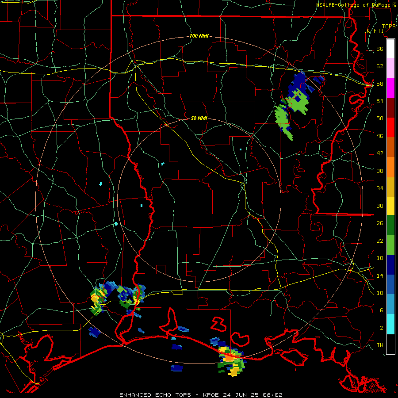Click the legend value "14"
398x398 pixels.
pyautogui.click(x=380, y=276)
